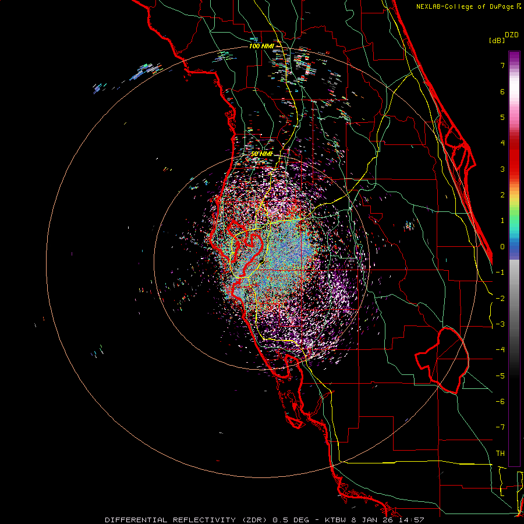Click the purple top of the color bar
524x524 pixels.
click(514, 57)
